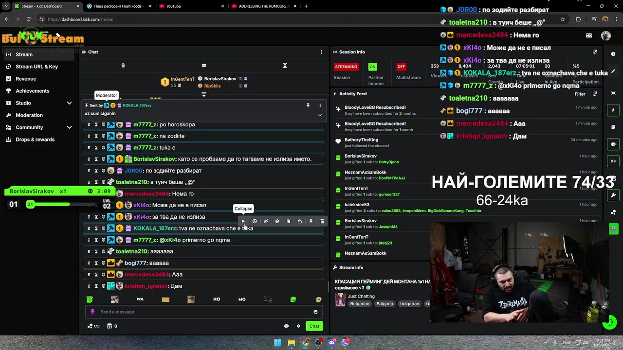Image resolution: width=623 pixels, height=350 pixels.
Task: Click the hourglass icon below the Chat header
Action: 285,65
